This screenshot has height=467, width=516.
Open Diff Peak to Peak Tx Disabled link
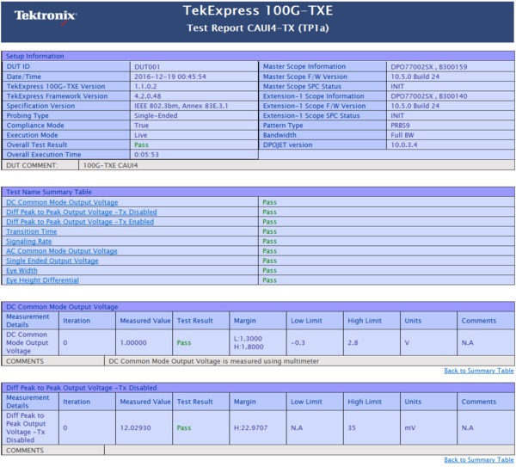tap(81, 212)
